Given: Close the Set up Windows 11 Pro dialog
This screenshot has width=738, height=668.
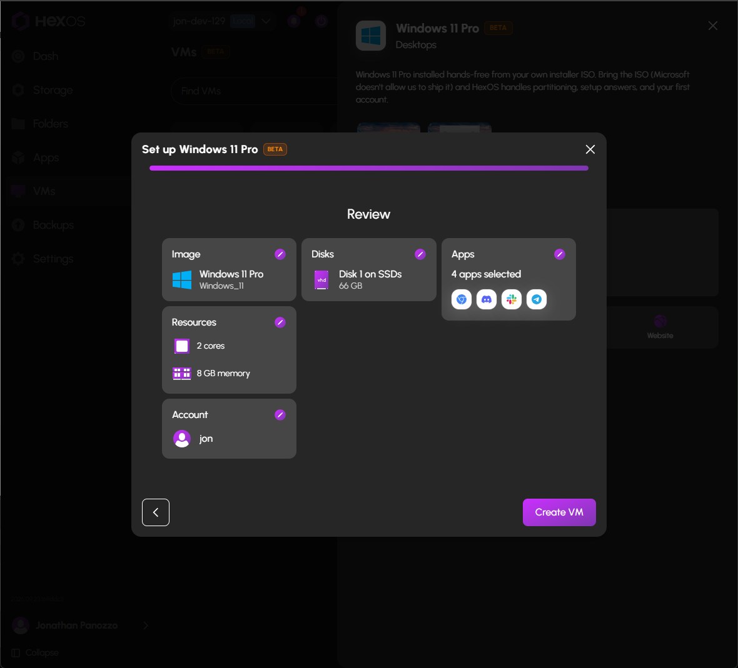Looking at the screenshot, I should pos(590,149).
